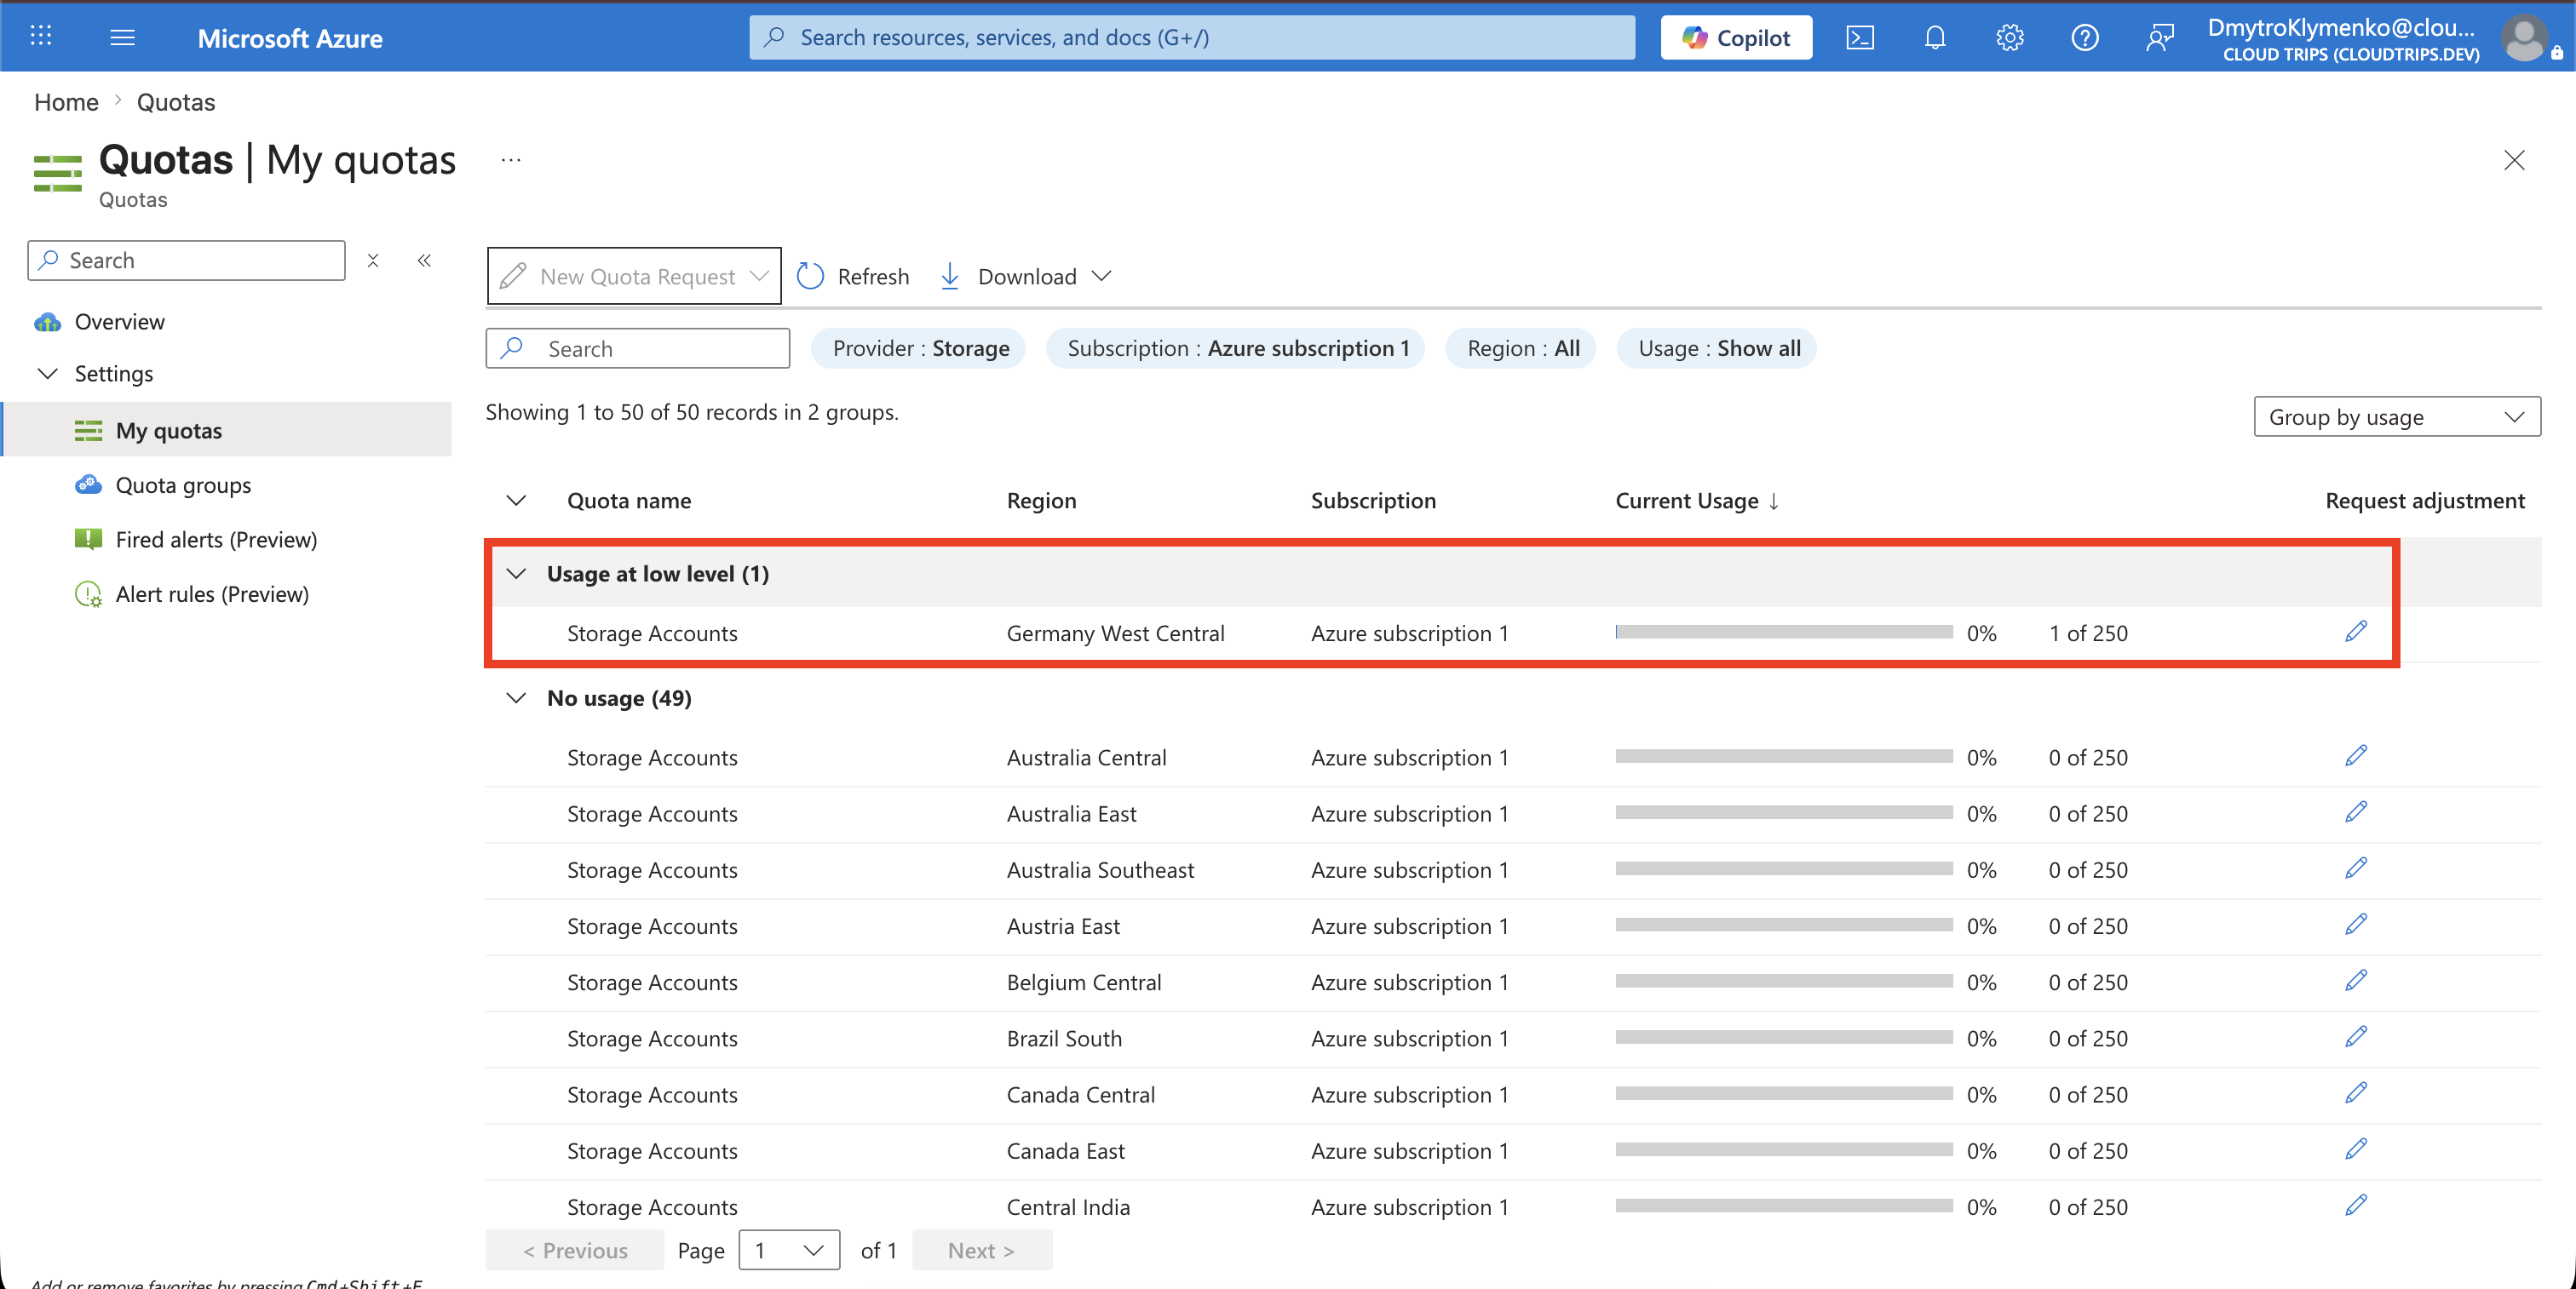The image size is (2576, 1289).
Task: Sort by Quota name column
Action: click(x=629, y=501)
